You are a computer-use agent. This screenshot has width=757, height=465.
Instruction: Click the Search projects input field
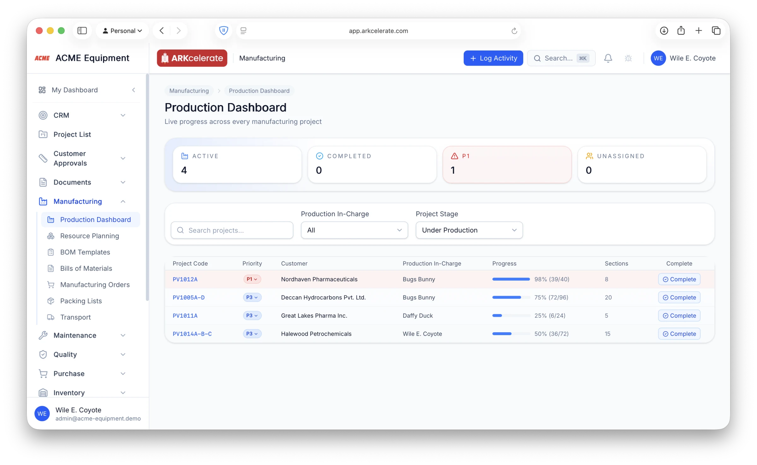click(232, 230)
